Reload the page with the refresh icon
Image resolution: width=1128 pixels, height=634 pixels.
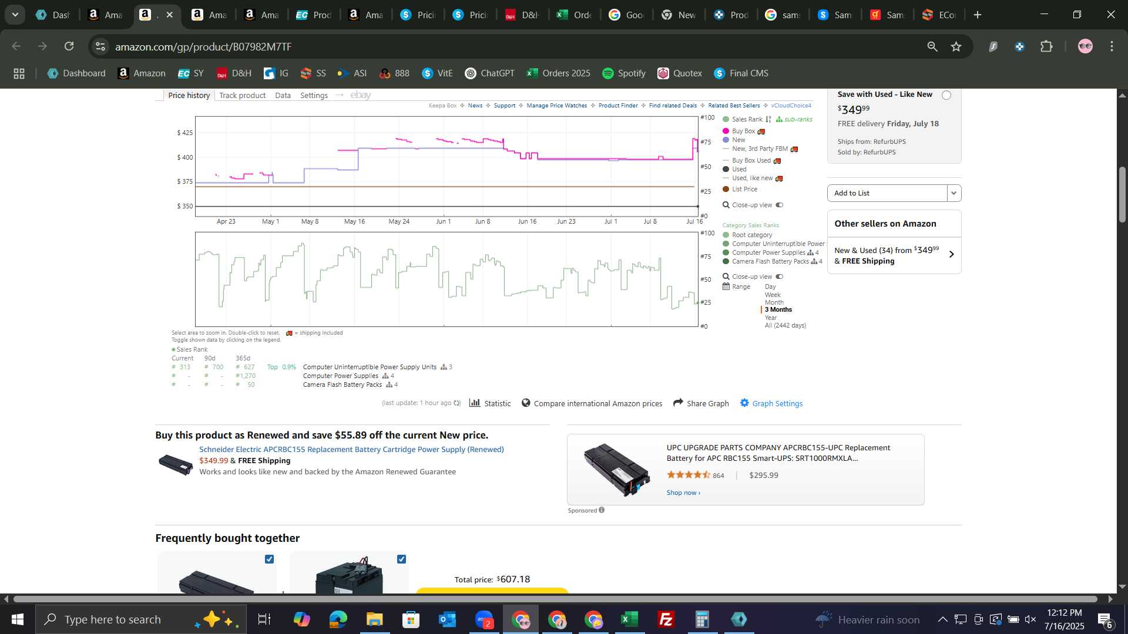69,46
